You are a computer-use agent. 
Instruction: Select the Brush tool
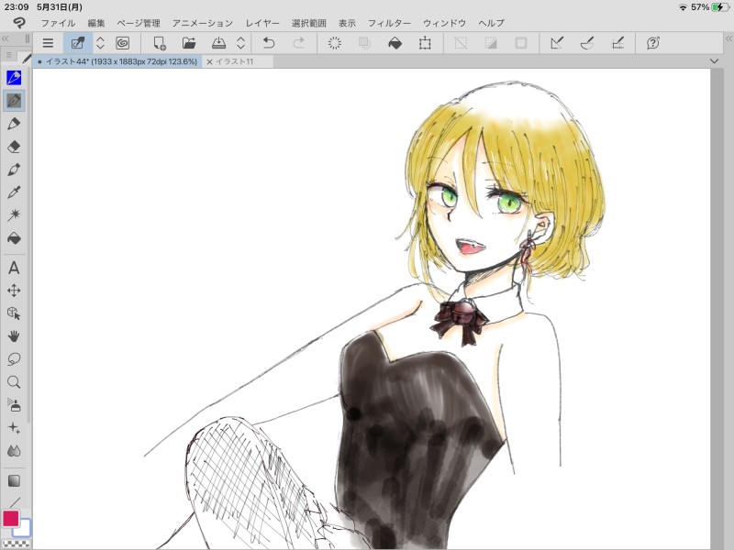coord(14,170)
